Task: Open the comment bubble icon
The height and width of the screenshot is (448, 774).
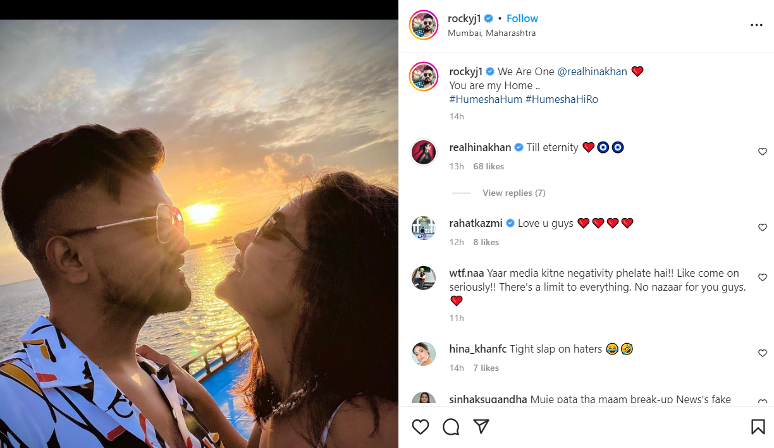Action: click(451, 427)
